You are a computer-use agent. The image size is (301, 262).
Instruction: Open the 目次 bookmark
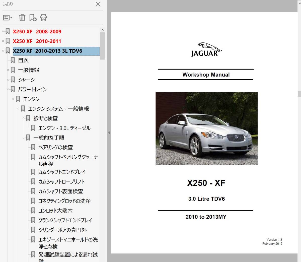tap(23, 60)
